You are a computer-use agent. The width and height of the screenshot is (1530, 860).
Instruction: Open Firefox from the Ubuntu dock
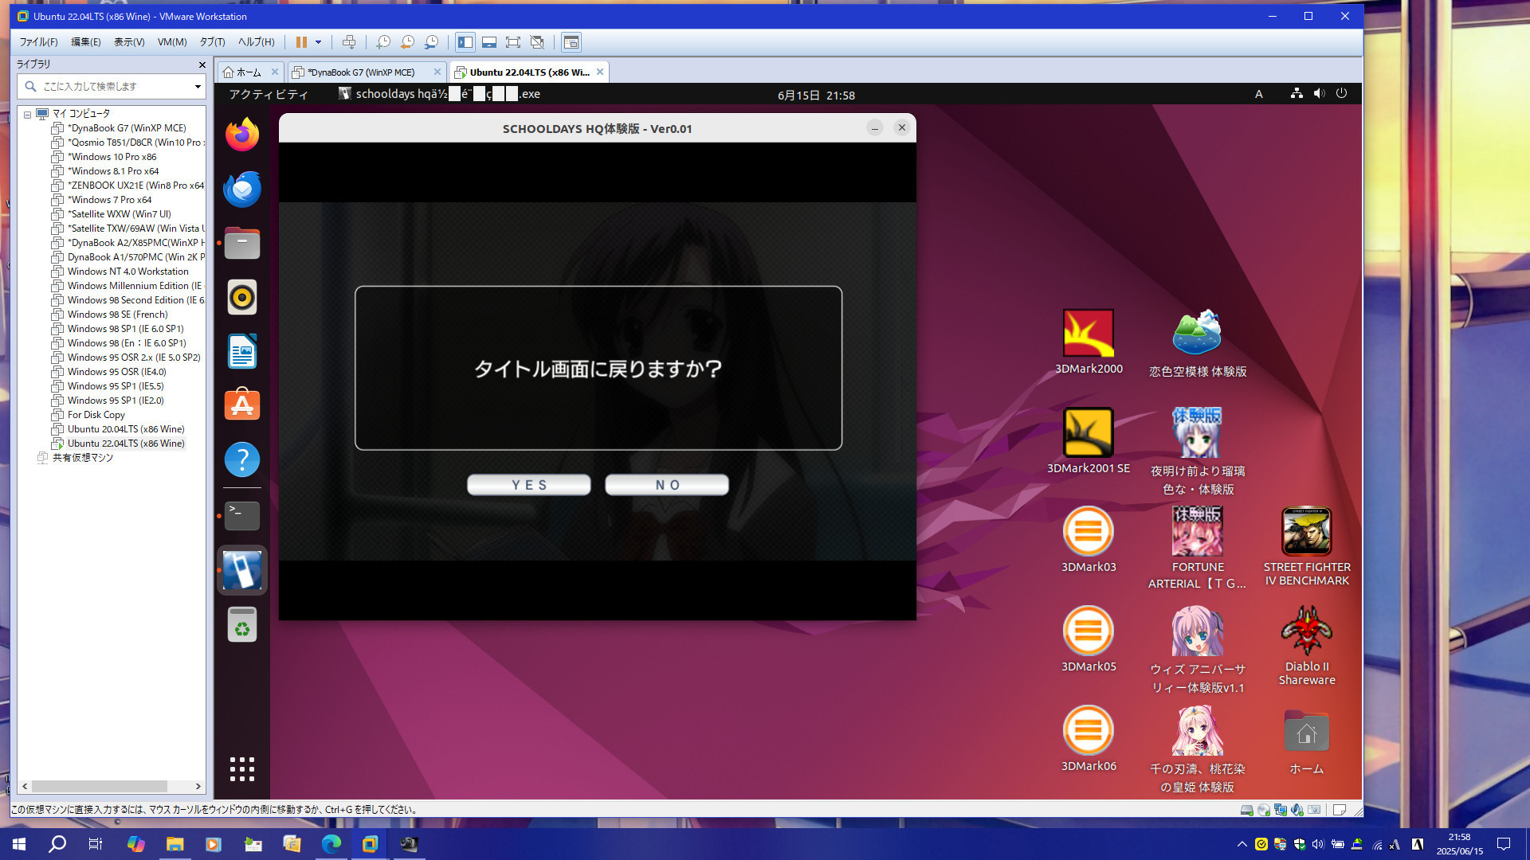(x=242, y=135)
